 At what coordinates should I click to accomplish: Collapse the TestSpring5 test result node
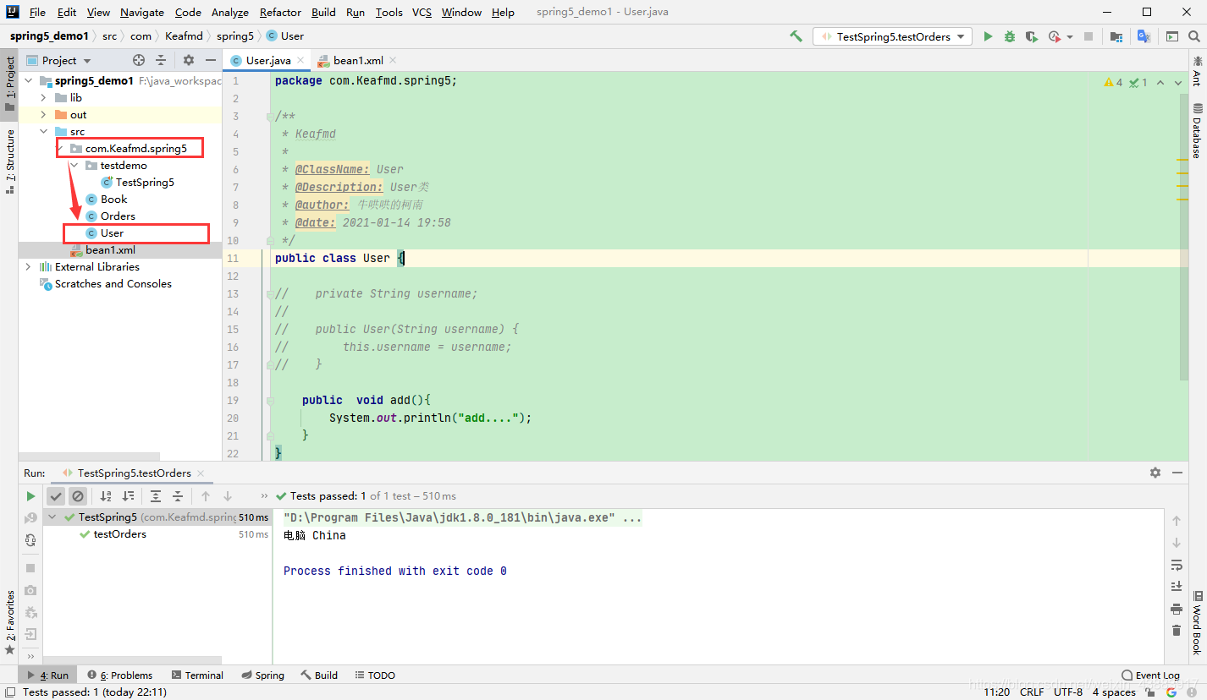tap(52, 517)
